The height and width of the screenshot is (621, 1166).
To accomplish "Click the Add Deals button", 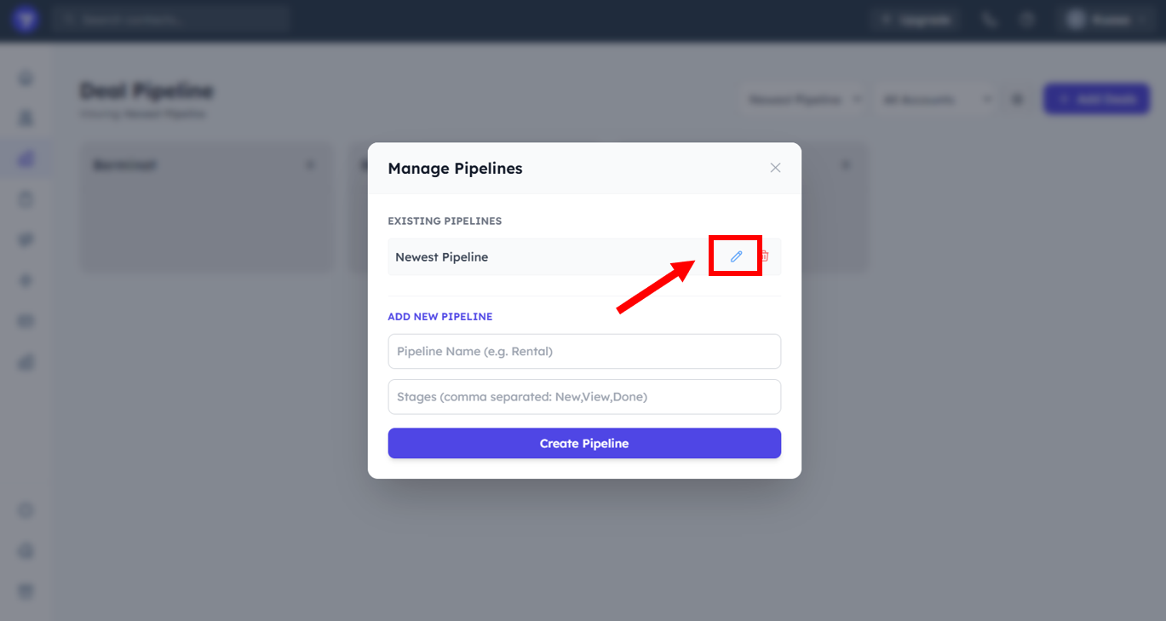I will 1096,100.
